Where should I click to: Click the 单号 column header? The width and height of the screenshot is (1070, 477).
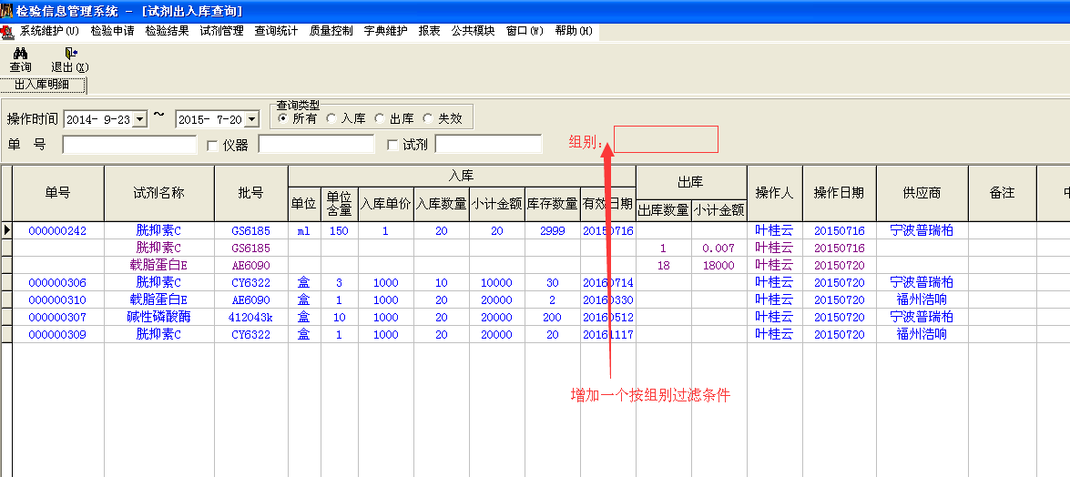point(58,193)
